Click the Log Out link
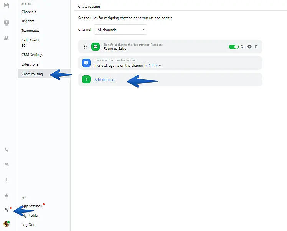This screenshot has width=287, height=231. [28, 225]
